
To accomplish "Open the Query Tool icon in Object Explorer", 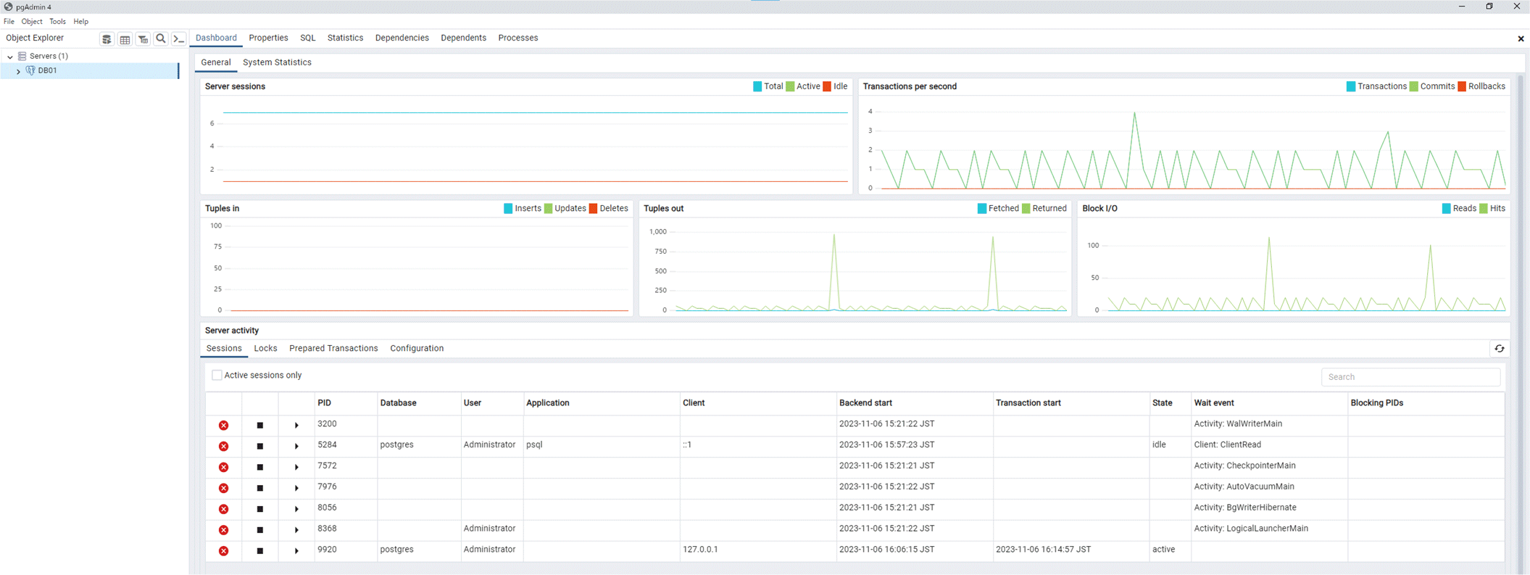I will coord(107,39).
